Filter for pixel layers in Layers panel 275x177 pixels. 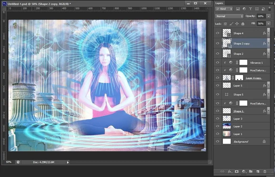click(x=238, y=9)
